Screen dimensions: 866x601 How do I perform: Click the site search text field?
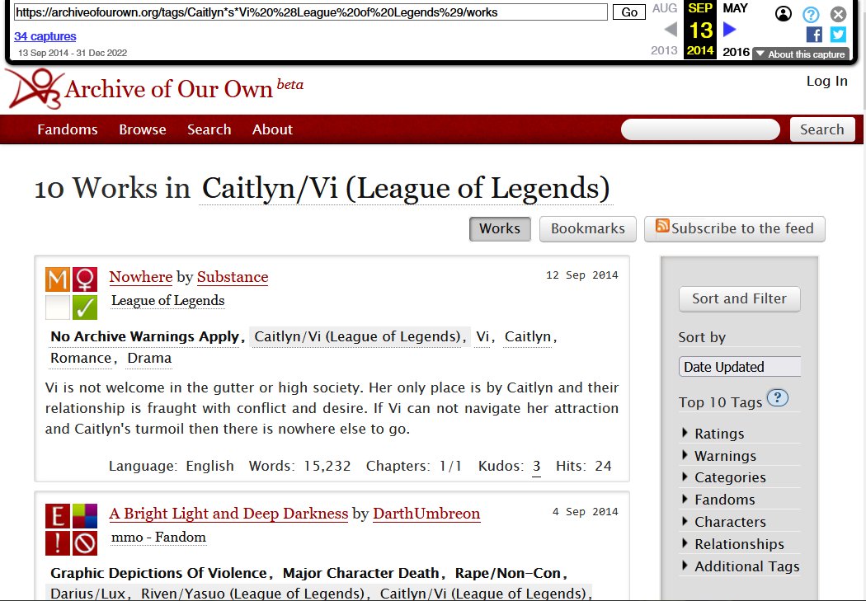click(x=700, y=129)
